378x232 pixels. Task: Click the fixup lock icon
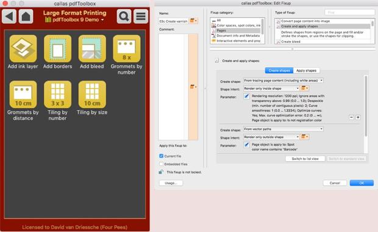(x=161, y=172)
